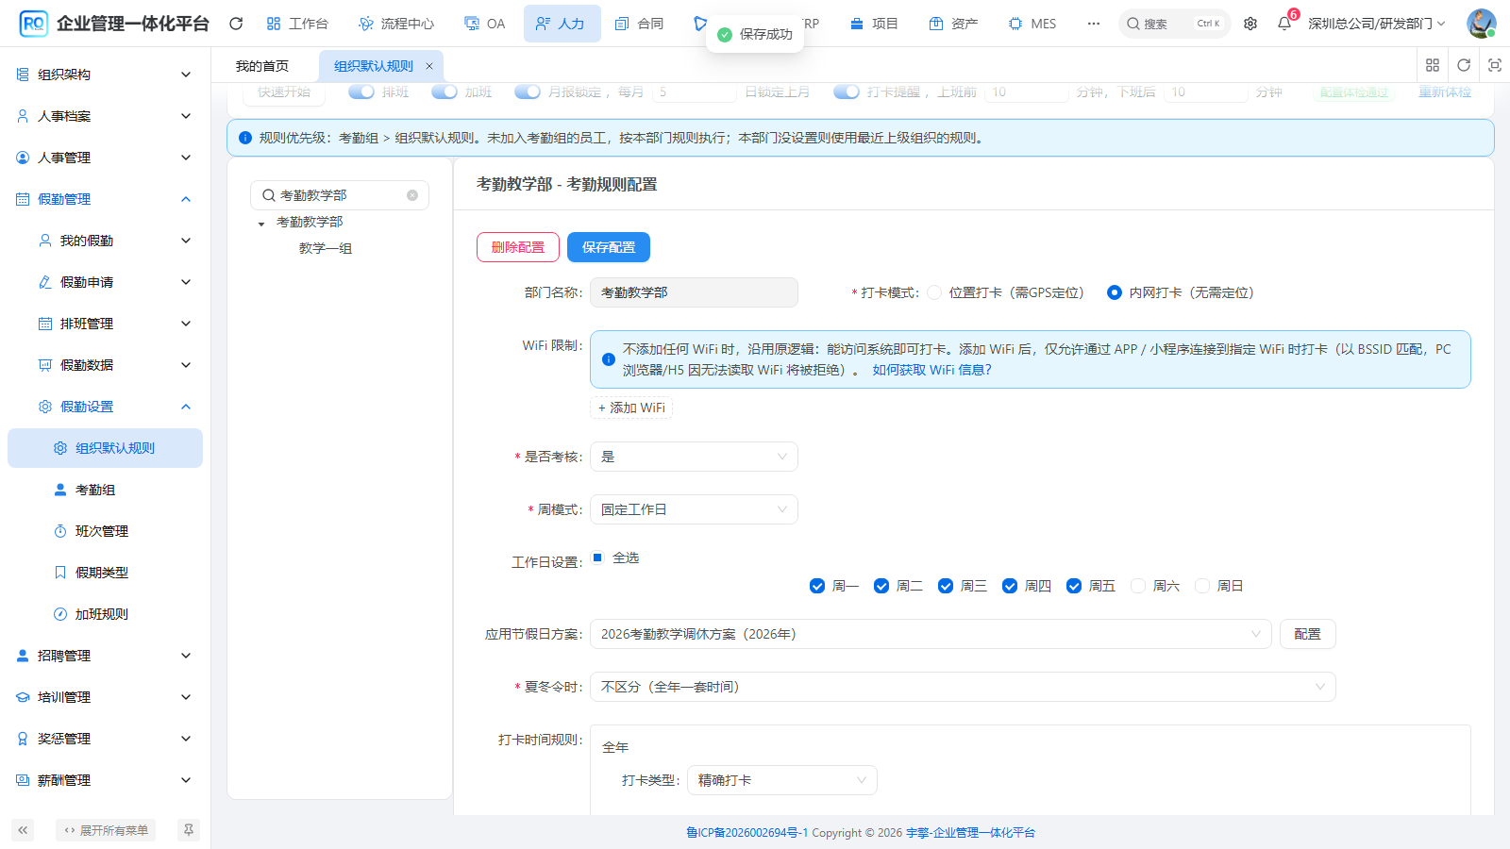Open notifications bell with badge
1510x849 pixels.
[x=1284, y=24]
